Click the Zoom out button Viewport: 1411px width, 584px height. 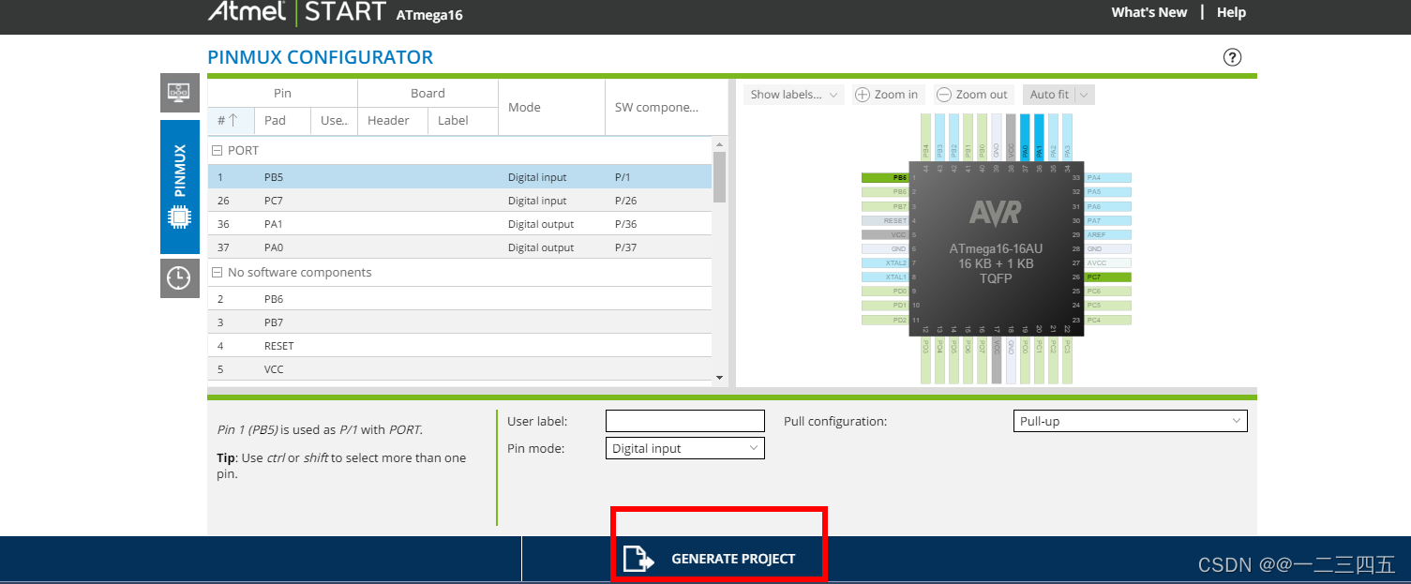point(973,95)
